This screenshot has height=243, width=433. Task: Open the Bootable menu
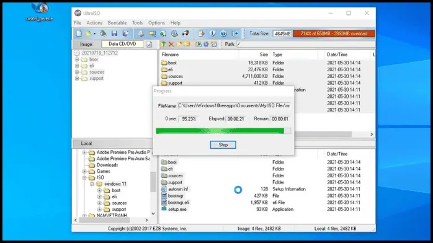117,23
